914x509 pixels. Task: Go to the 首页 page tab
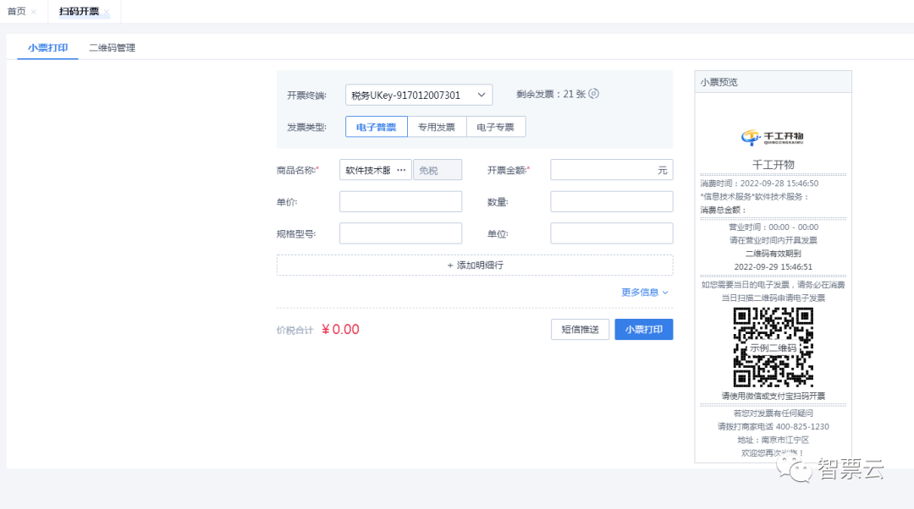17,12
